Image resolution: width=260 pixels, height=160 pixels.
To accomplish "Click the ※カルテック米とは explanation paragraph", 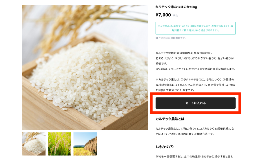I will (195, 85).
